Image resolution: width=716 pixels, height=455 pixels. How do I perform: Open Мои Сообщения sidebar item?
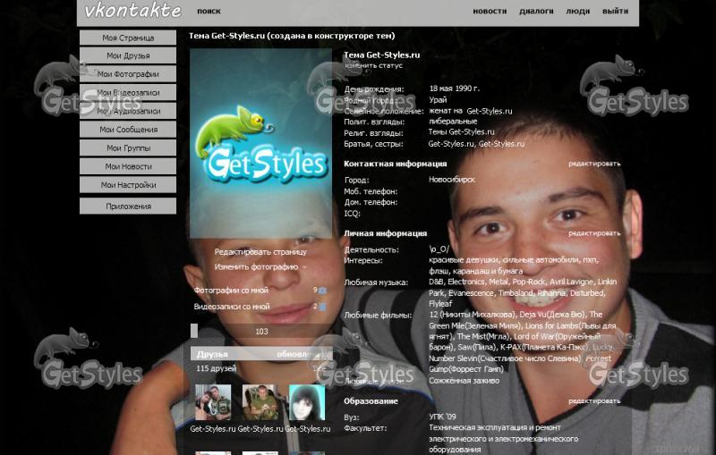pos(128,130)
